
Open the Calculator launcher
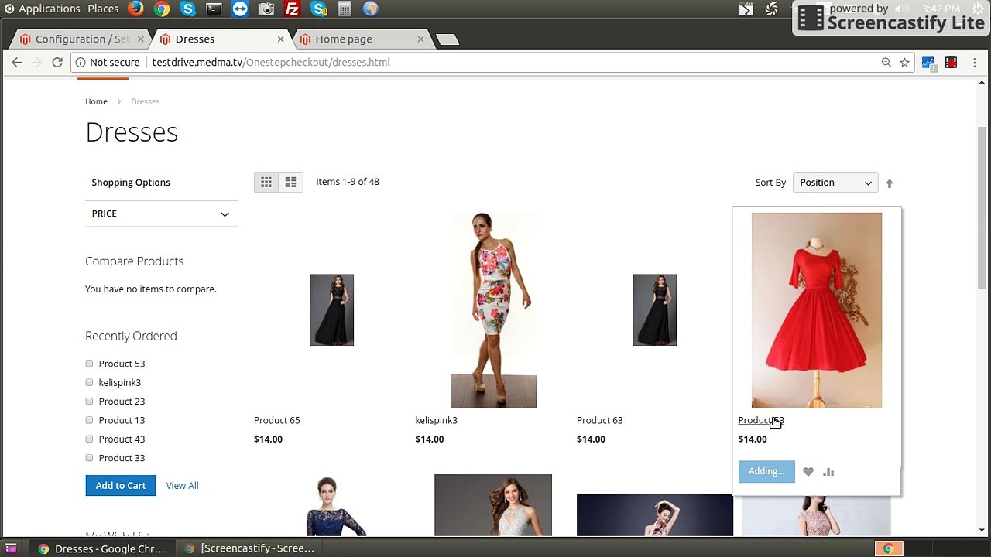[x=345, y=9]
